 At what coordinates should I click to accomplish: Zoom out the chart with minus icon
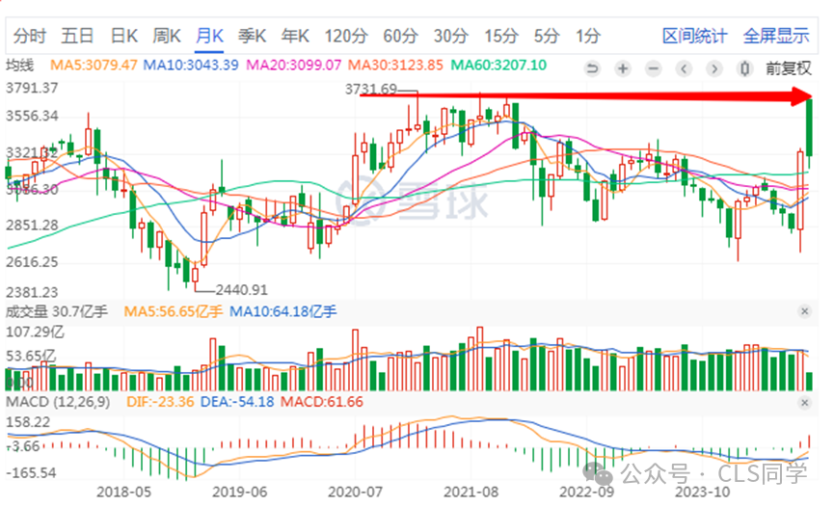click(x=654, y=68)
